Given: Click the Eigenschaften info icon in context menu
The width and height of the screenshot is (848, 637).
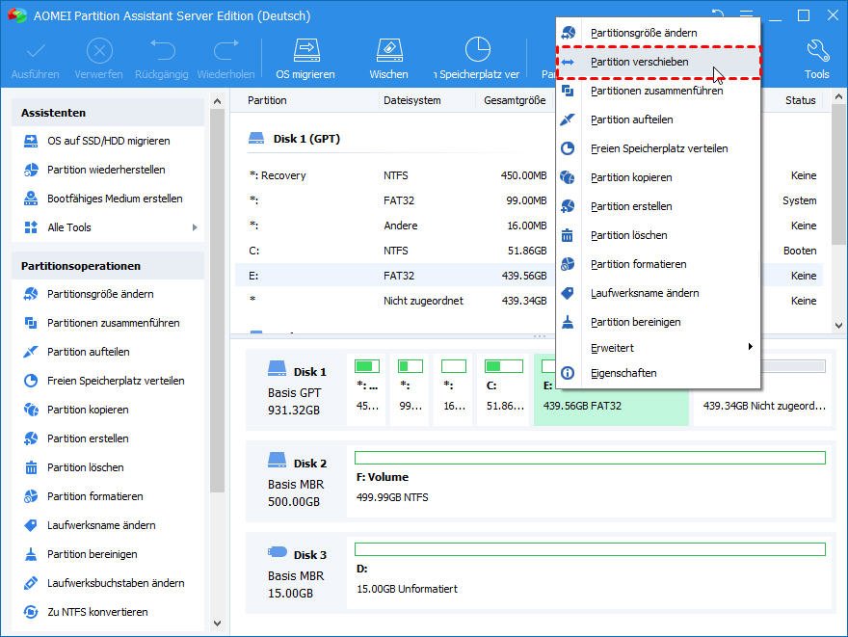Looking at the screenshot, I should (x=568, y=373).
